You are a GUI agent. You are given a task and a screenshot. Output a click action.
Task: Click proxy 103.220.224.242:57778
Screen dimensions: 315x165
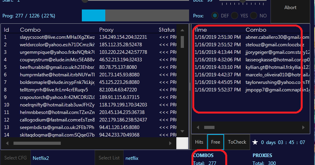pyautogui.click(x=123, y=52)
